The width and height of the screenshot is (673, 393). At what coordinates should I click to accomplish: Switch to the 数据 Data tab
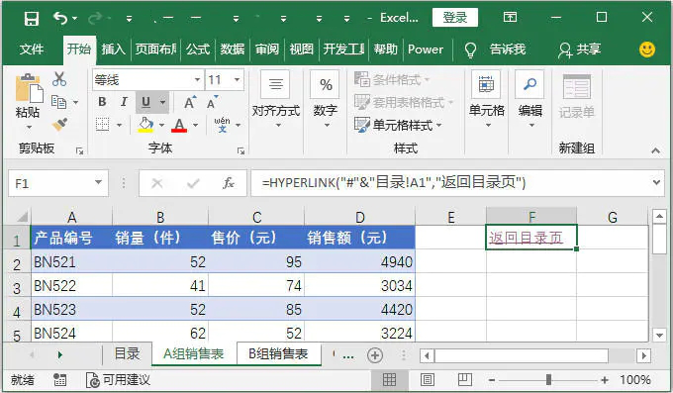pyautogui.click(x=233, y=49)
